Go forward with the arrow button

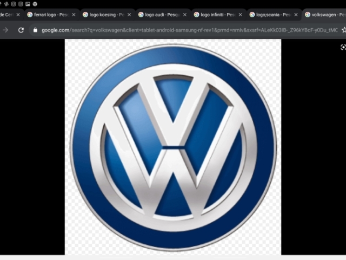coord(5,30)
